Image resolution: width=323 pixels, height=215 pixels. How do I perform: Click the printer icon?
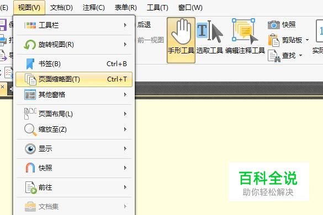[3, 40]
